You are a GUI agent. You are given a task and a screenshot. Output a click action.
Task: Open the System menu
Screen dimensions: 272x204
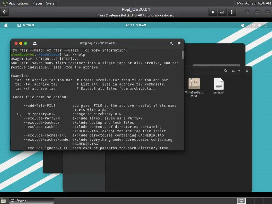coord(52,3)
